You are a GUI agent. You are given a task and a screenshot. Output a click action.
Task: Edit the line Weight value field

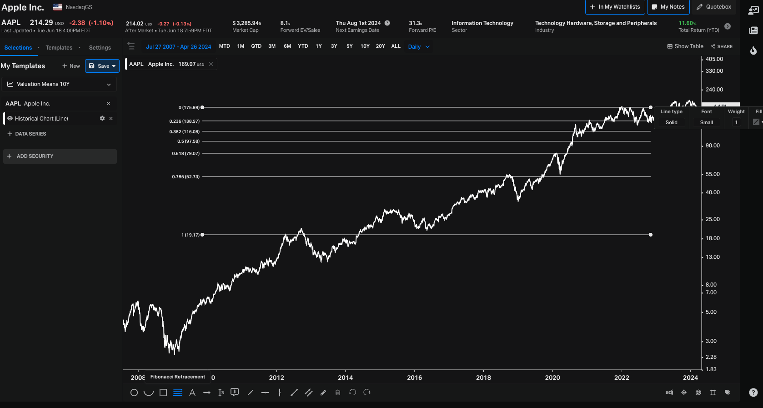point(736,122)
